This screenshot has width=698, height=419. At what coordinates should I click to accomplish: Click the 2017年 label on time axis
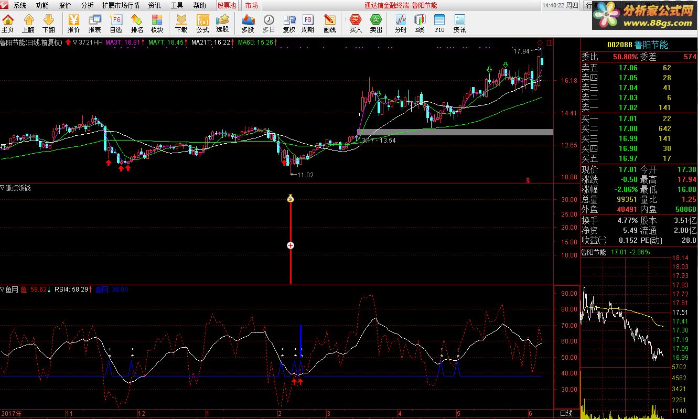pos(11,414)
